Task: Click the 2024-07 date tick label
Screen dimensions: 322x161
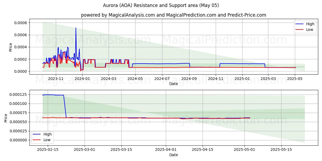Action: [x=162, y=79]
